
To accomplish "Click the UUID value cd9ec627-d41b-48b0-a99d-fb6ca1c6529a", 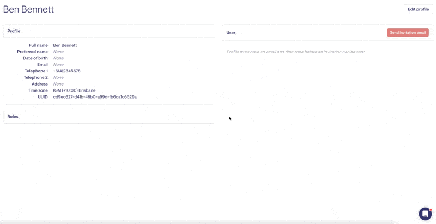I will click(x=95, y=97).
